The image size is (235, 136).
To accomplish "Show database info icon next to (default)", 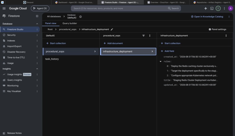I will coord(80,17).
